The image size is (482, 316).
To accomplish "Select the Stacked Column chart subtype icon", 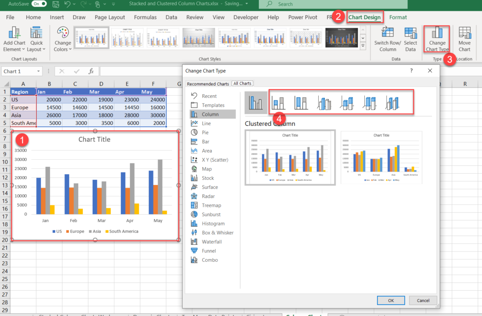I will tap(279, 103).
